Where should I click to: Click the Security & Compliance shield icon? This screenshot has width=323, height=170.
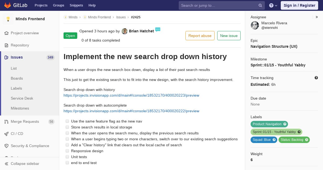coord(6,146)
